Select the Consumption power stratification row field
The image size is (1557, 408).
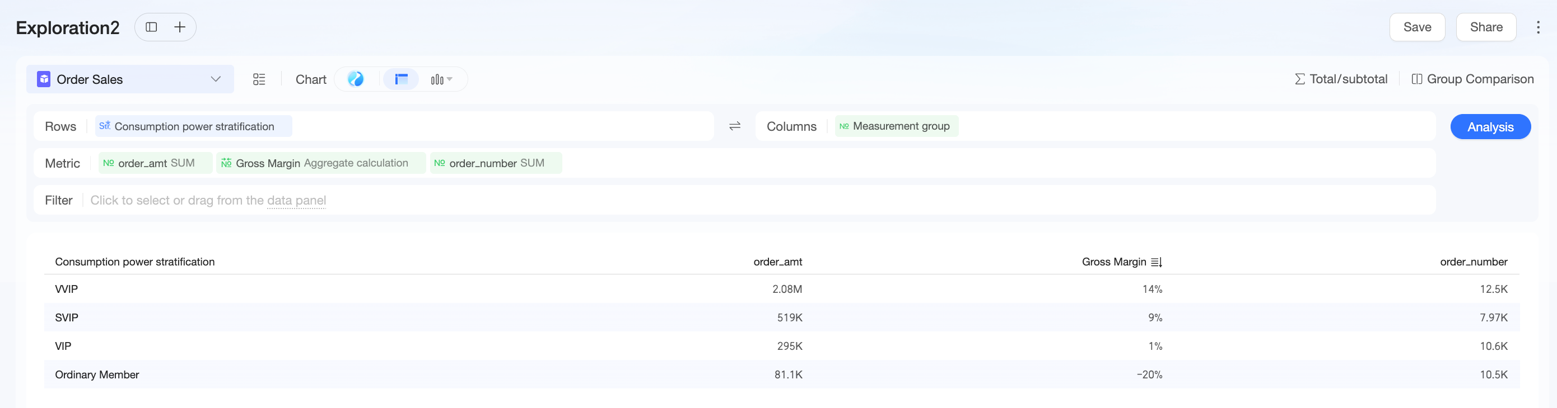point(193,126)
